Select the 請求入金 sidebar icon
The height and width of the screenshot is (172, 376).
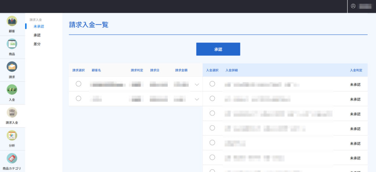tap(12, 113)
